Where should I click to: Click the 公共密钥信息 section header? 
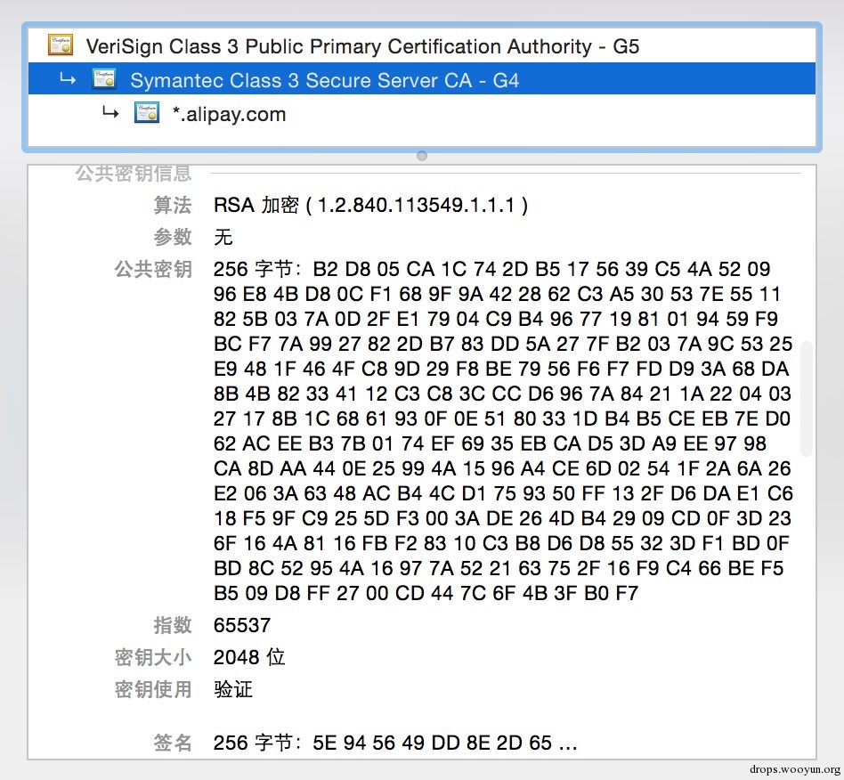(134, 174)
